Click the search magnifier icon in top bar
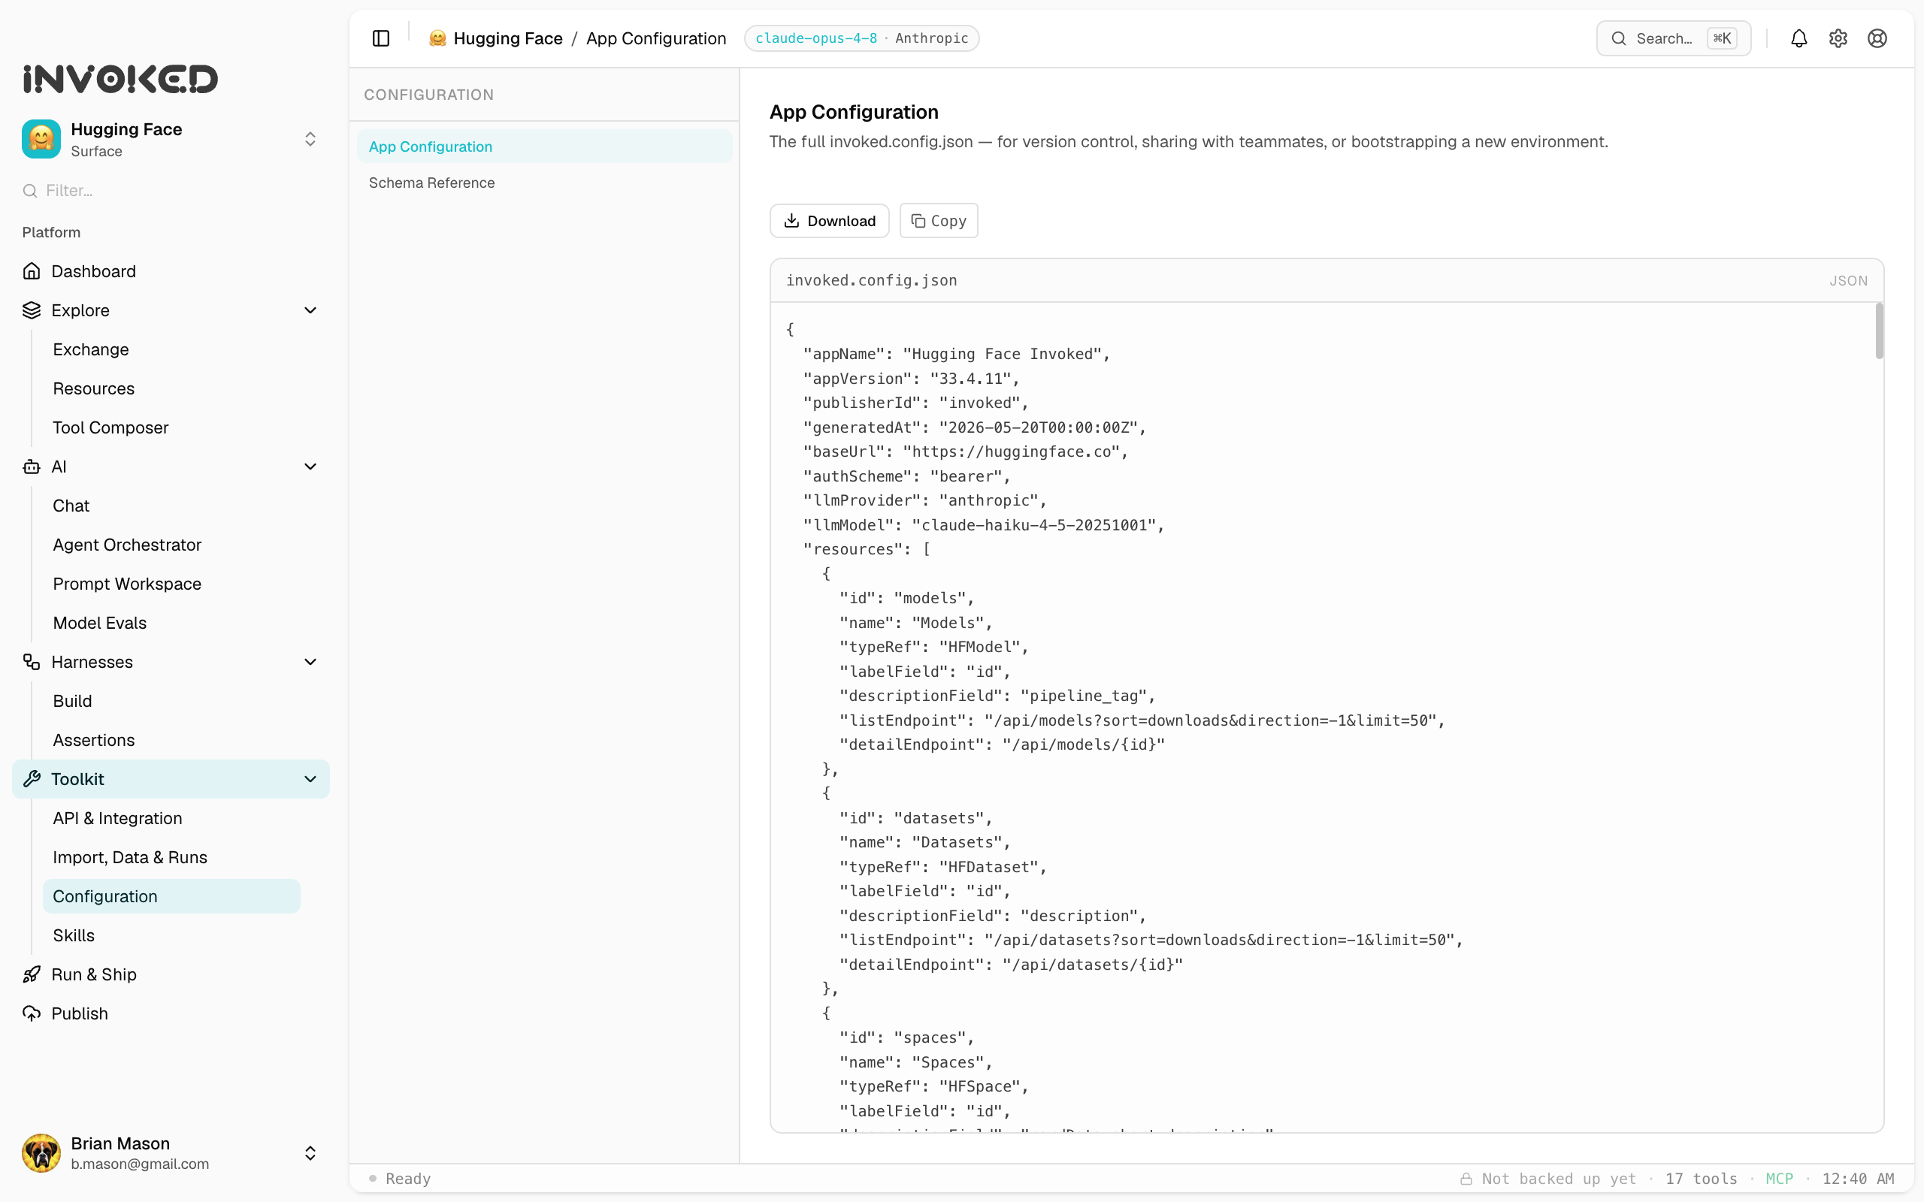 (x=1619, y=38)
